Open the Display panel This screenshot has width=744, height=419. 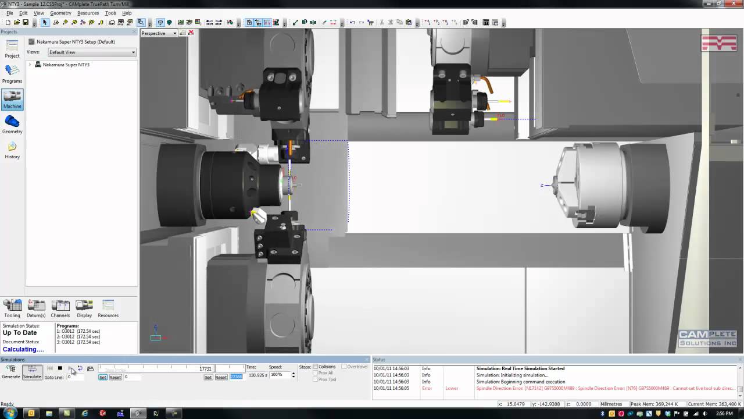pos(84,308)
